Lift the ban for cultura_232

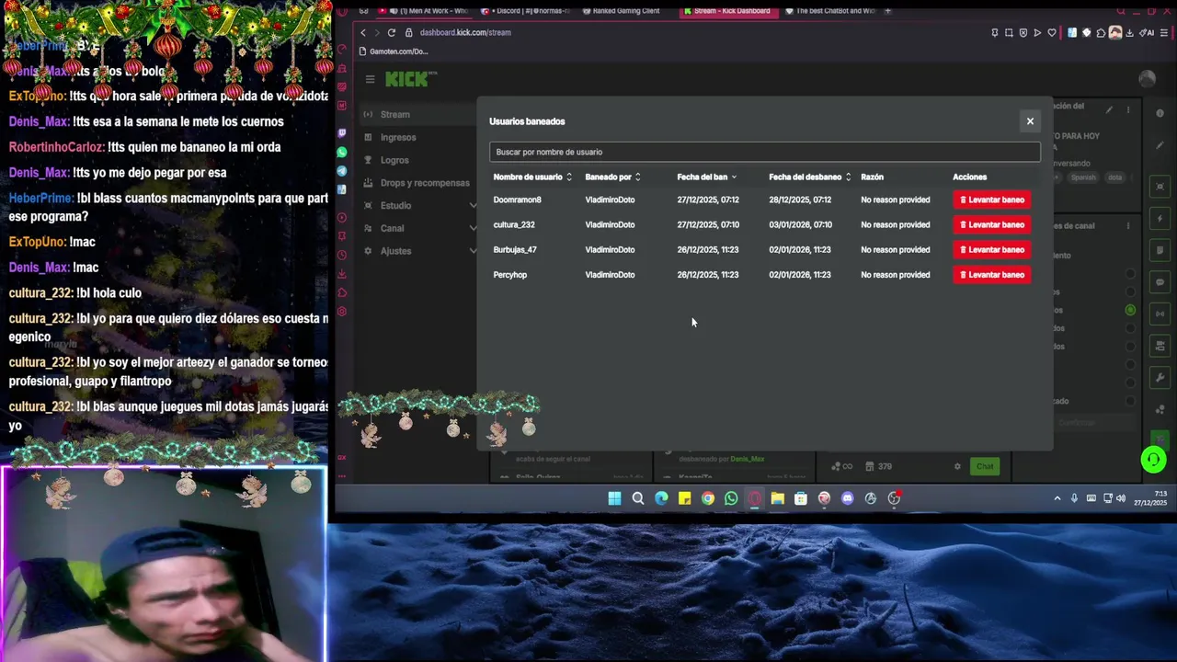[991, 224]
